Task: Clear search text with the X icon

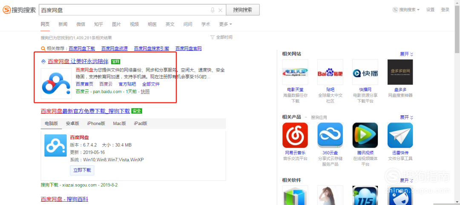Action: pyautogui.click(x=220, y=10)
